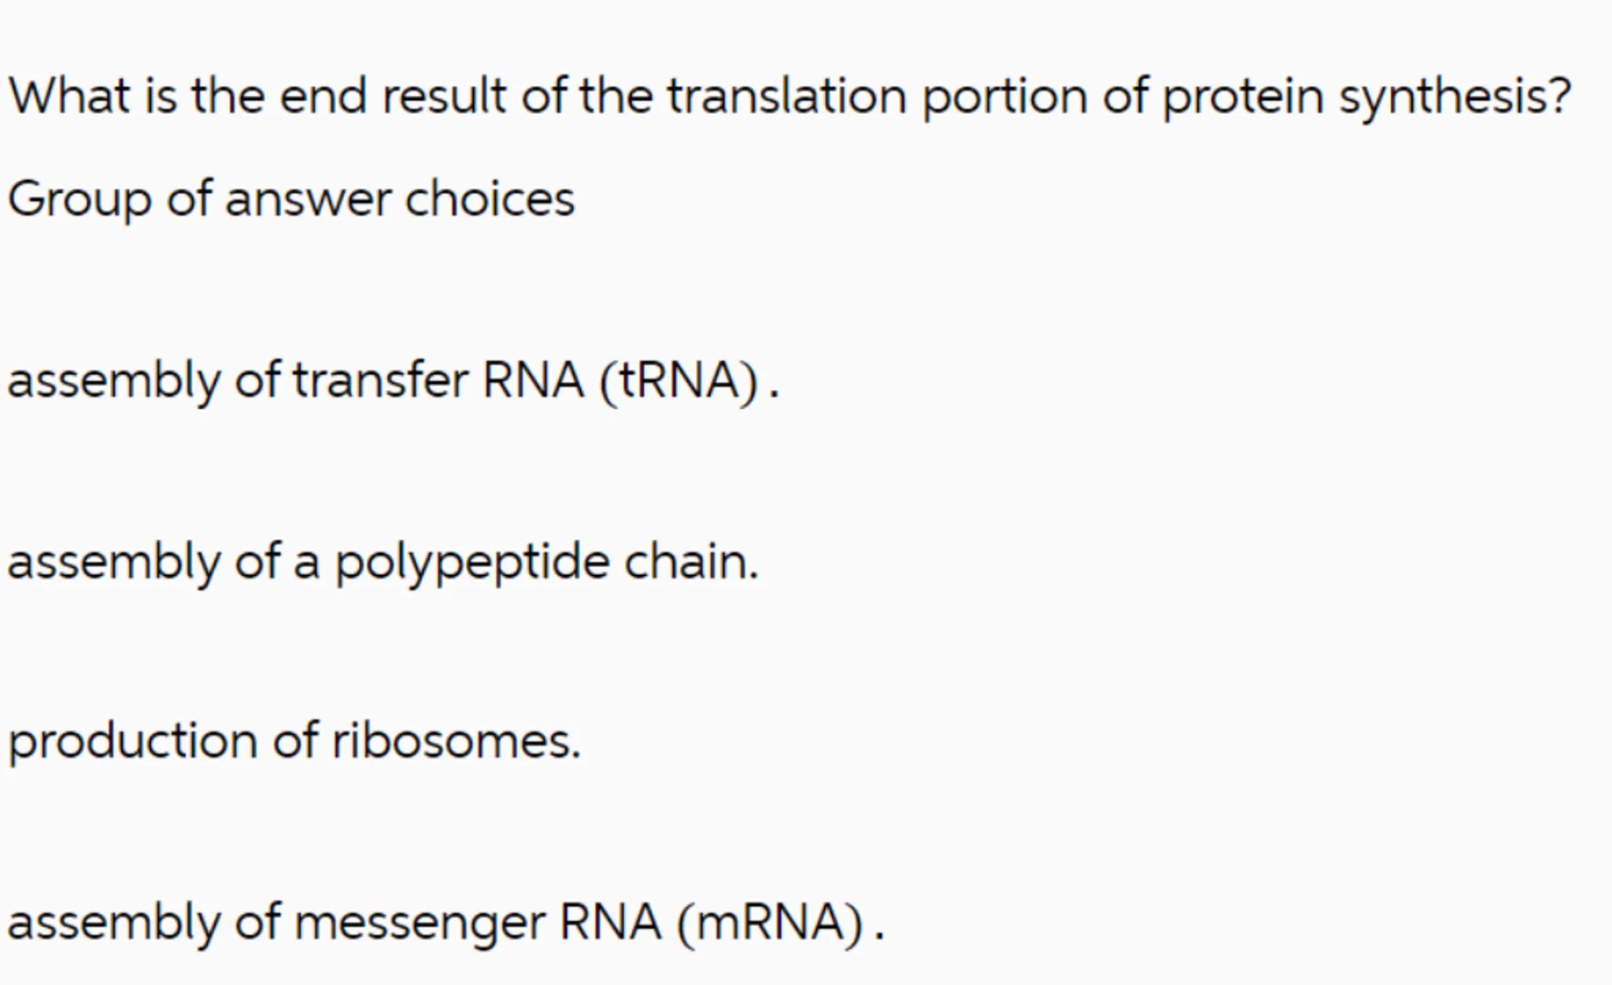The image size is (1612, 985).
Task: Click the "(mRNA)" abbreviation text
Action: coord(770,922)
